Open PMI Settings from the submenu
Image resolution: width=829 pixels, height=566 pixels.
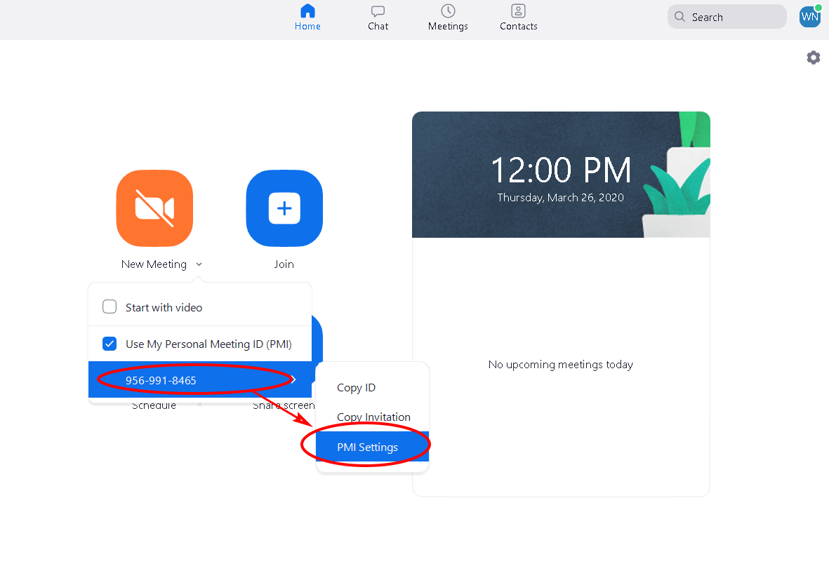[368, 447]
